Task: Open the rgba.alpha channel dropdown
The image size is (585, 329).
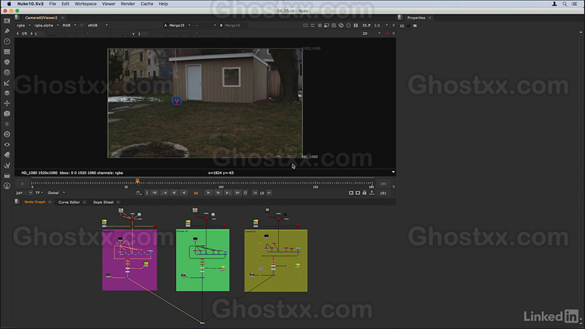Action: click(47, 25)
